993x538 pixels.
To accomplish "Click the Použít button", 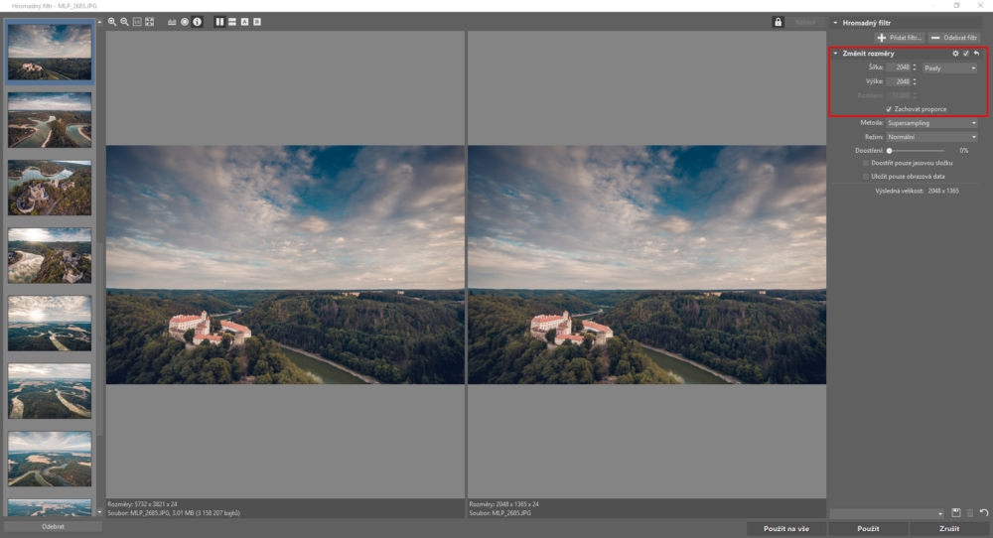I will 868,528.
